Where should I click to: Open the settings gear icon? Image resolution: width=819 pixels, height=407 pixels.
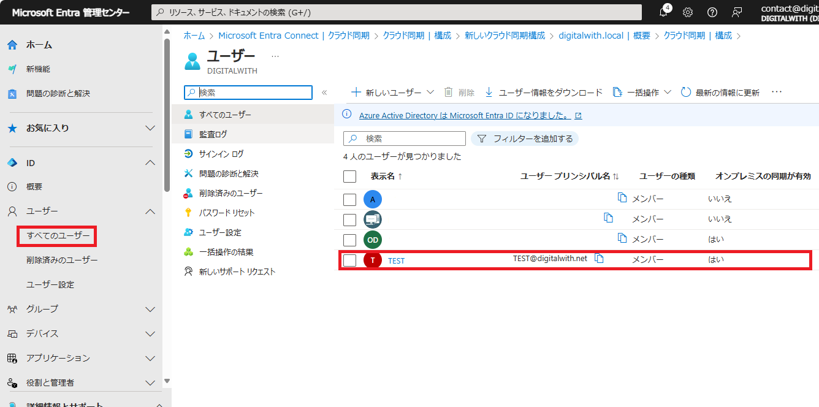(687, 12)
